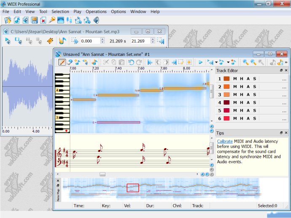Image resolution: width=291 pixels, height=218 pixels.
Task: Toggle hide H for track 5
Action: coord(242,111)
